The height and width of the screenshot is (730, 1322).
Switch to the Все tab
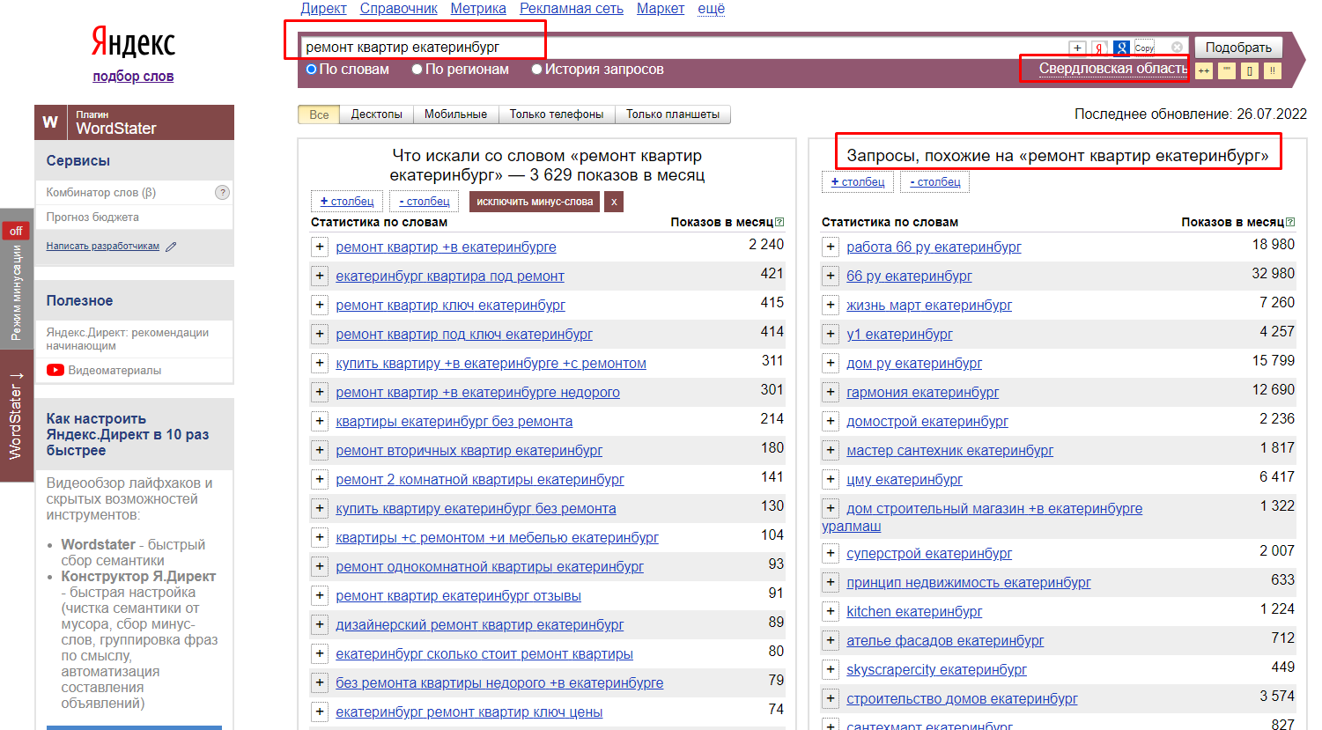319,114
